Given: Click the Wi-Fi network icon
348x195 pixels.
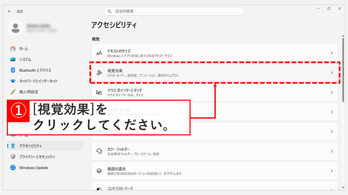Looking at the screenshot, I should [x=13, y=81].
